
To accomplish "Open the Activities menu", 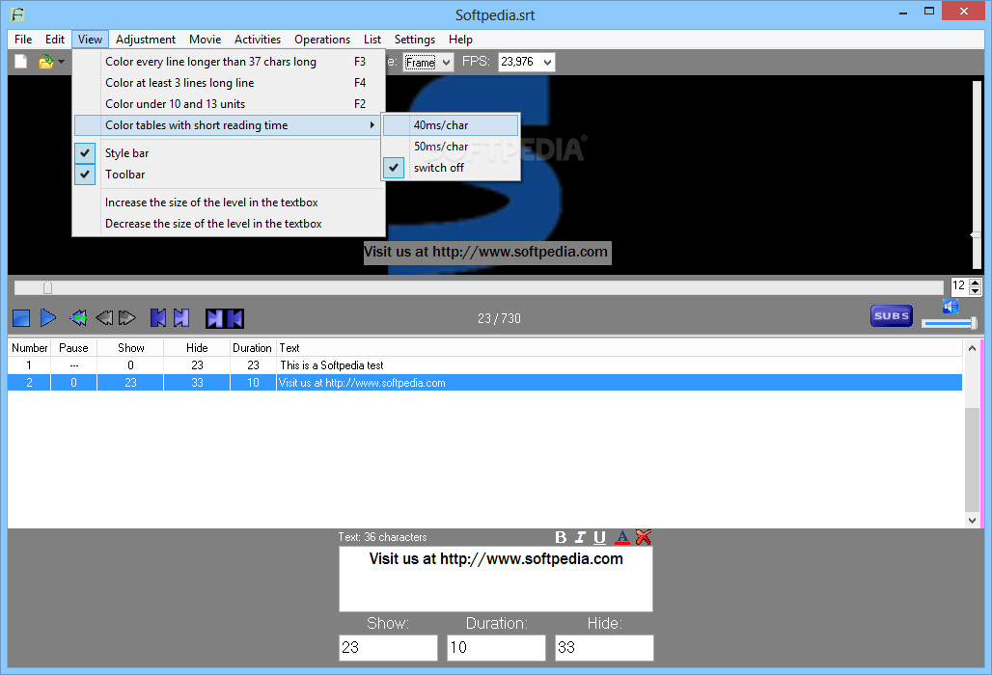I will [x=258, y=40].
